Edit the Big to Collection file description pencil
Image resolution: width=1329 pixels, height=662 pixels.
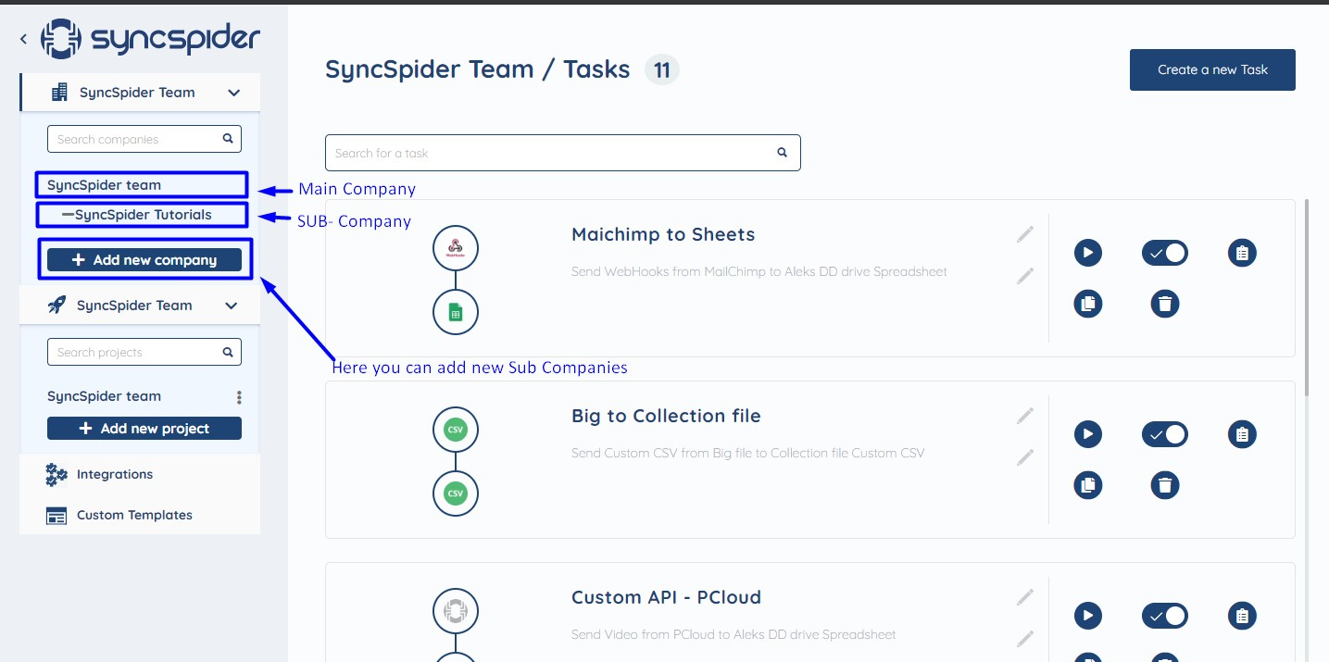coord(1024,456)
